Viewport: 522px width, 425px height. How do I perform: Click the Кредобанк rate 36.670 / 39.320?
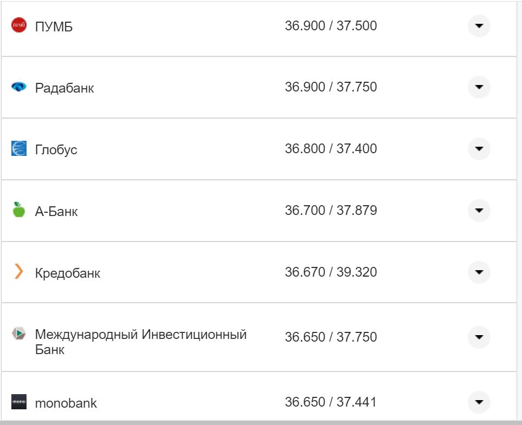click(x=331, y=272)
